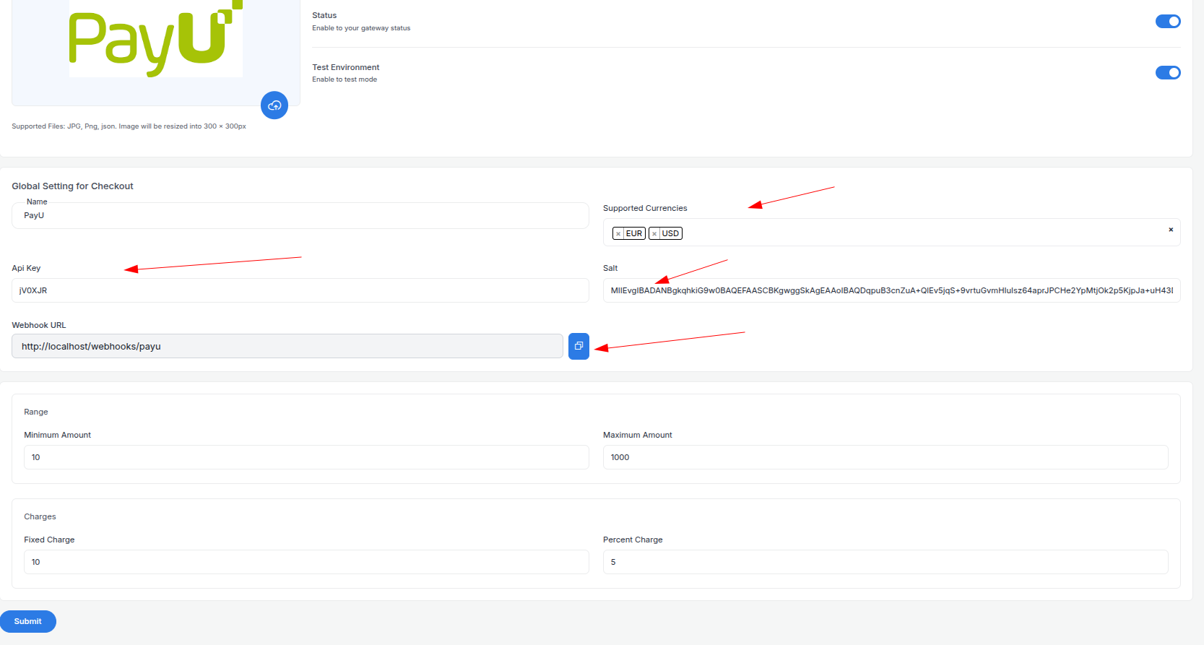Edit the Minimum Amount field
This screenshot has height=645, width=1204.
[x=306, y=457]
